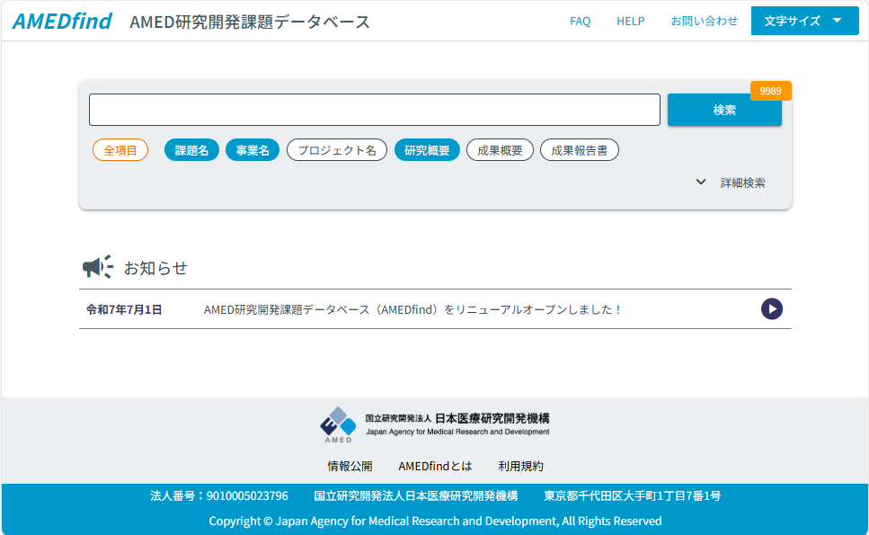Click the 検索 search button
This screenshot has height=535, width=869.
point(724,110)
